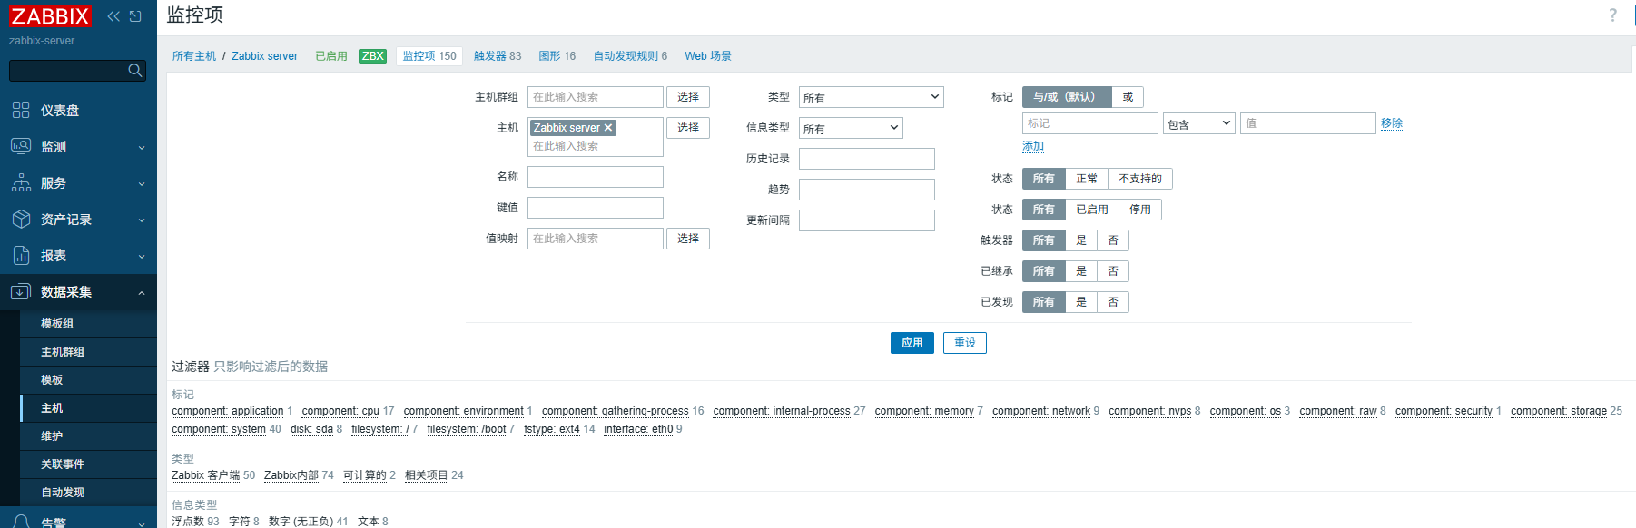Open 模板组 in sidebar
This screenshot has height=528, width=1636.
click(88, 324)
